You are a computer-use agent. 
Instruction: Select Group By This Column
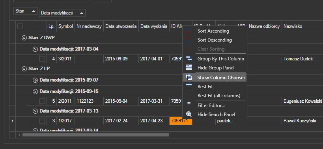coord(215,59)
